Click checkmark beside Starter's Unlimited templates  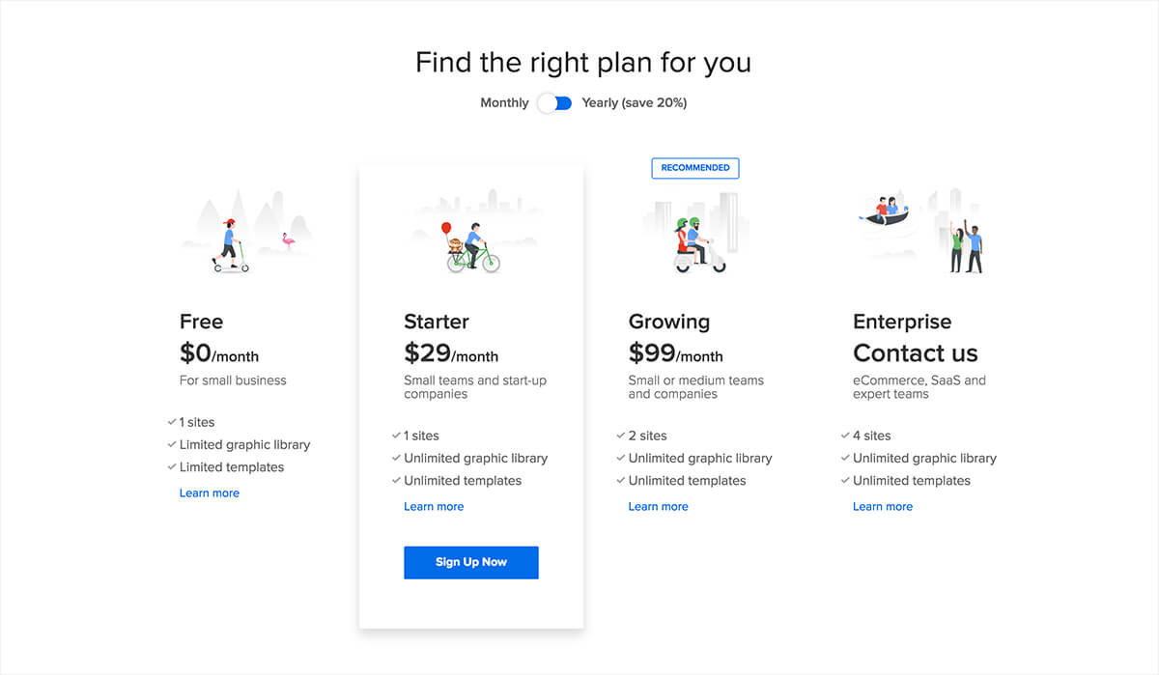396,481
